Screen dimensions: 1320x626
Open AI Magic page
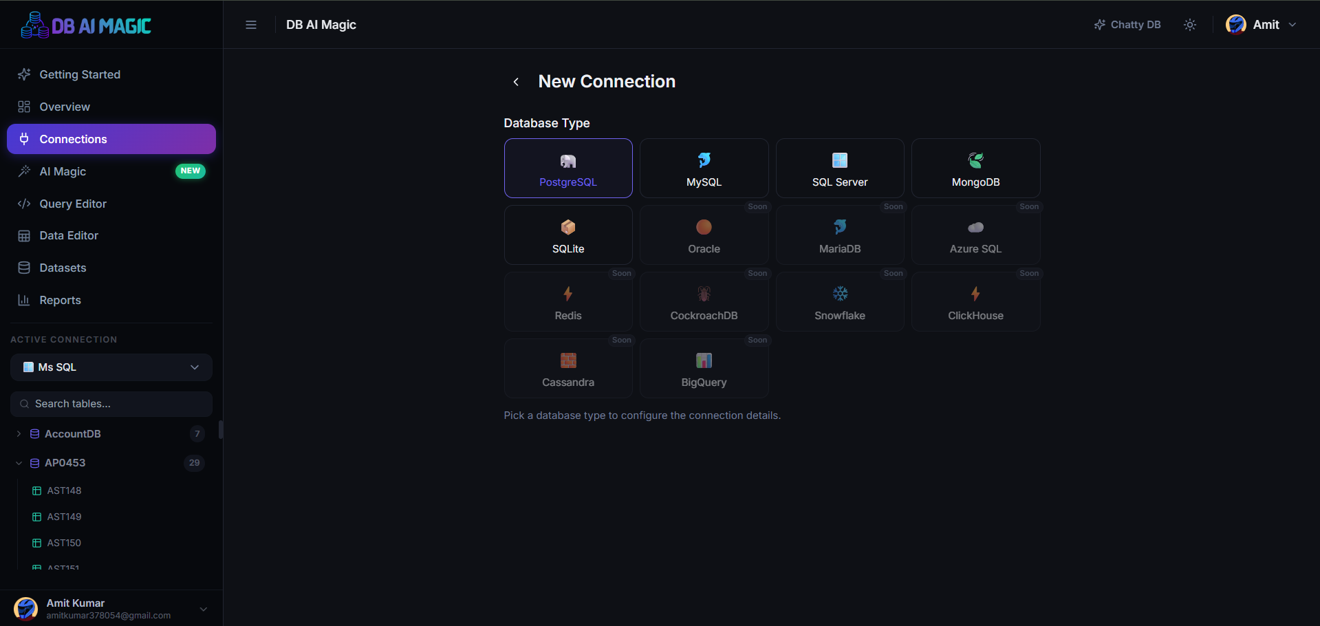[111, 171]
